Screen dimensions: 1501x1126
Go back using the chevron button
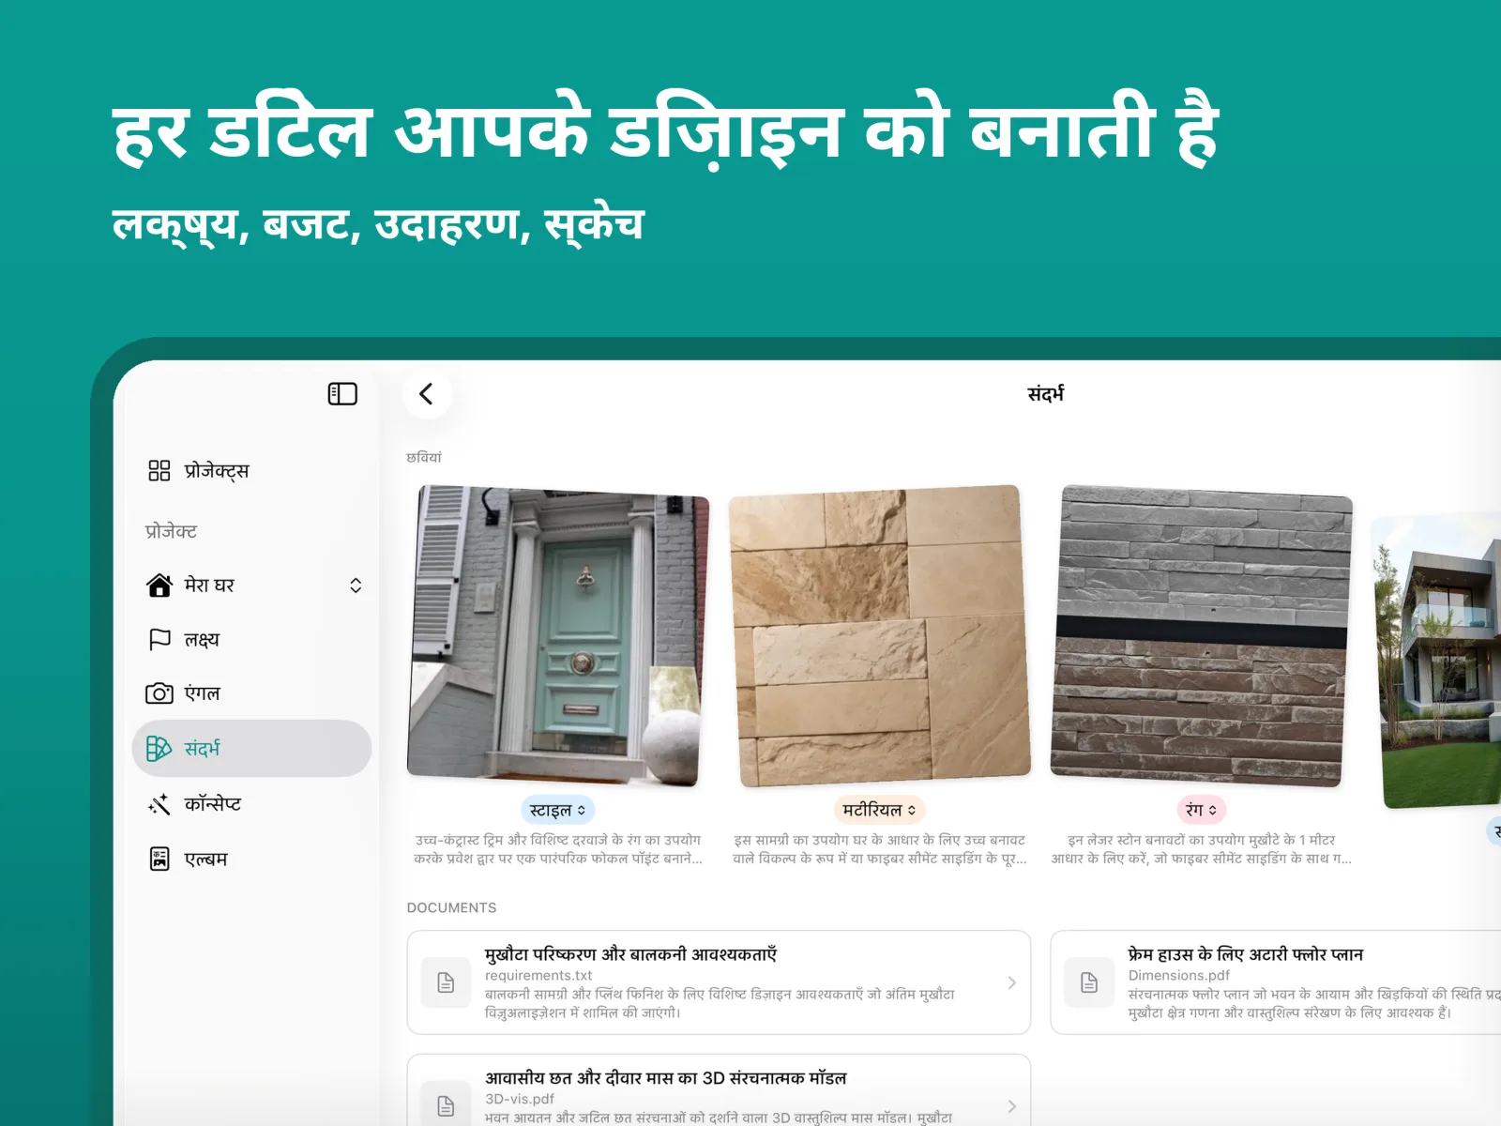[x=427, y=394]
